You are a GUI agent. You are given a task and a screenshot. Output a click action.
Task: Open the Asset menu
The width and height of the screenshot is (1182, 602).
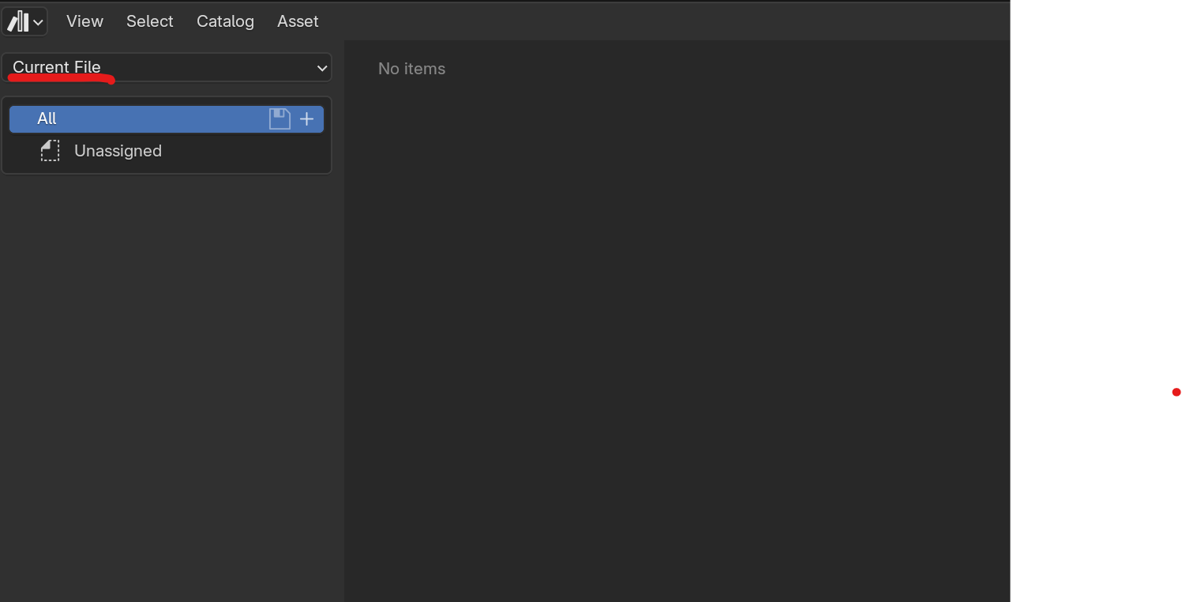tap(298, 21)
